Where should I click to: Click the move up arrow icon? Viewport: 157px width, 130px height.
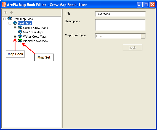tap(6, 12)
